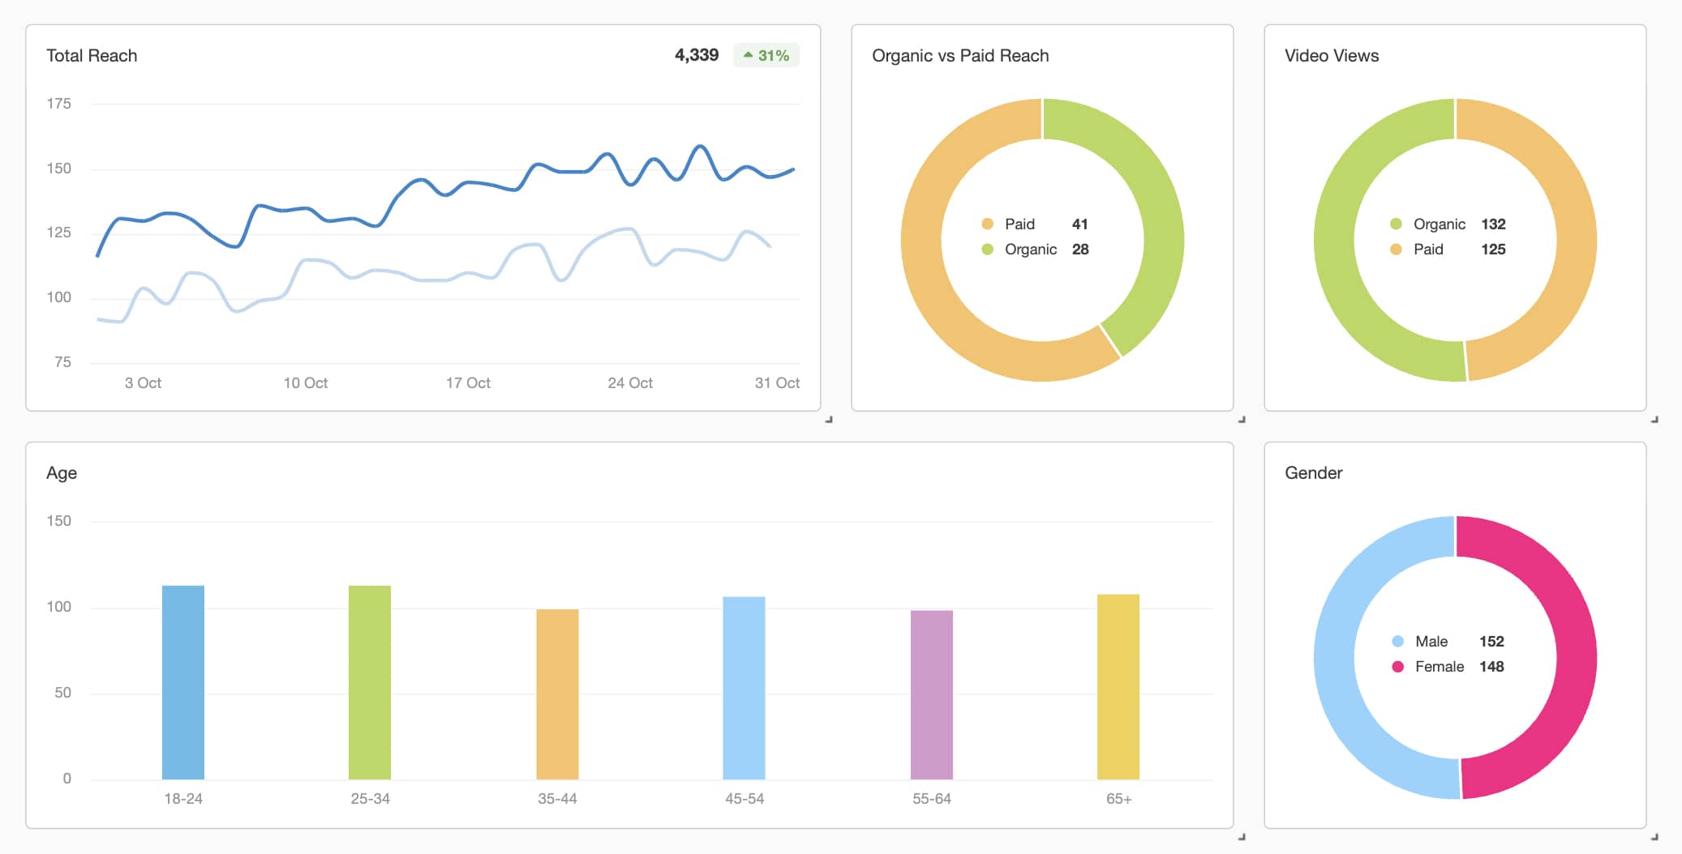Screen dimensions: 1682x854
Task: Click the resize handle of the Gender widget
Action: point(1654,837)
